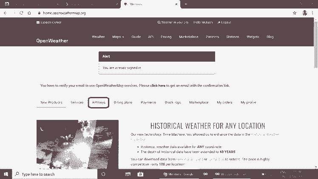Open the Partners nav item

click(x=212, y=37)
